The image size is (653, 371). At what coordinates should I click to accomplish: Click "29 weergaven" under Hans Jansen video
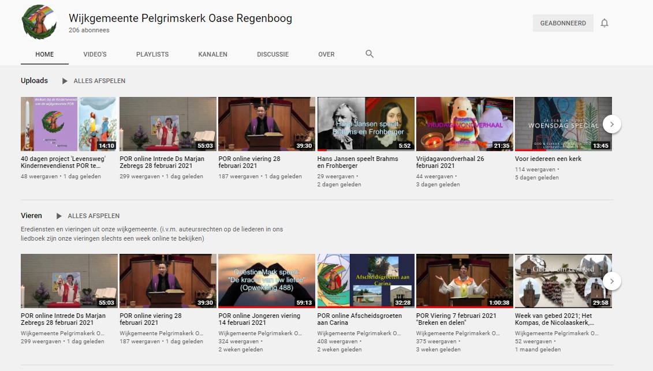[x=335, y=176]
